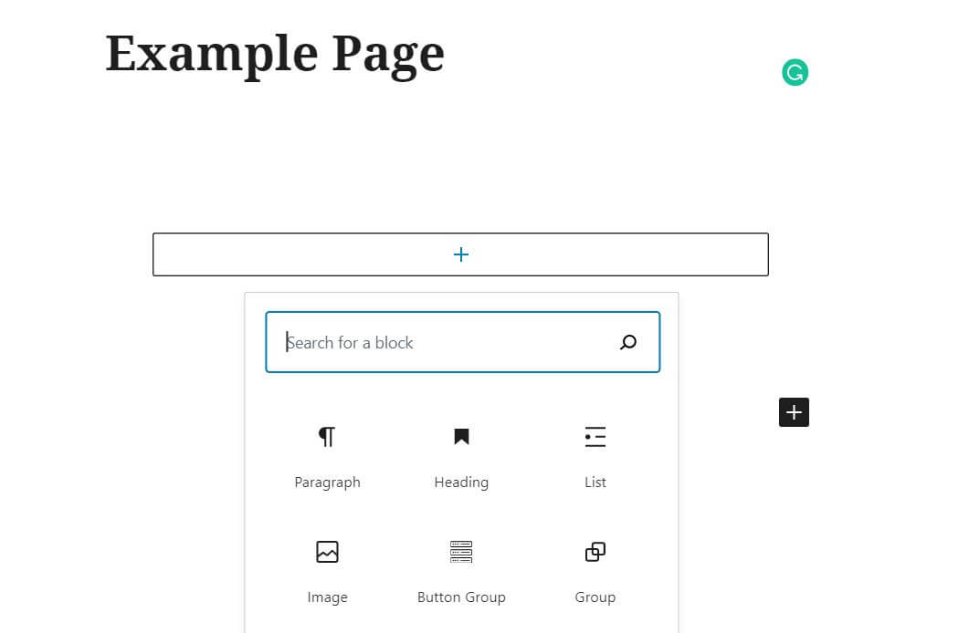
Task: Click the page title Example Page
Action: (274, 53)
